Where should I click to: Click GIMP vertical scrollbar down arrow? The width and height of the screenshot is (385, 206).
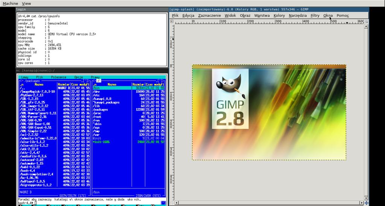click(366, 198)
